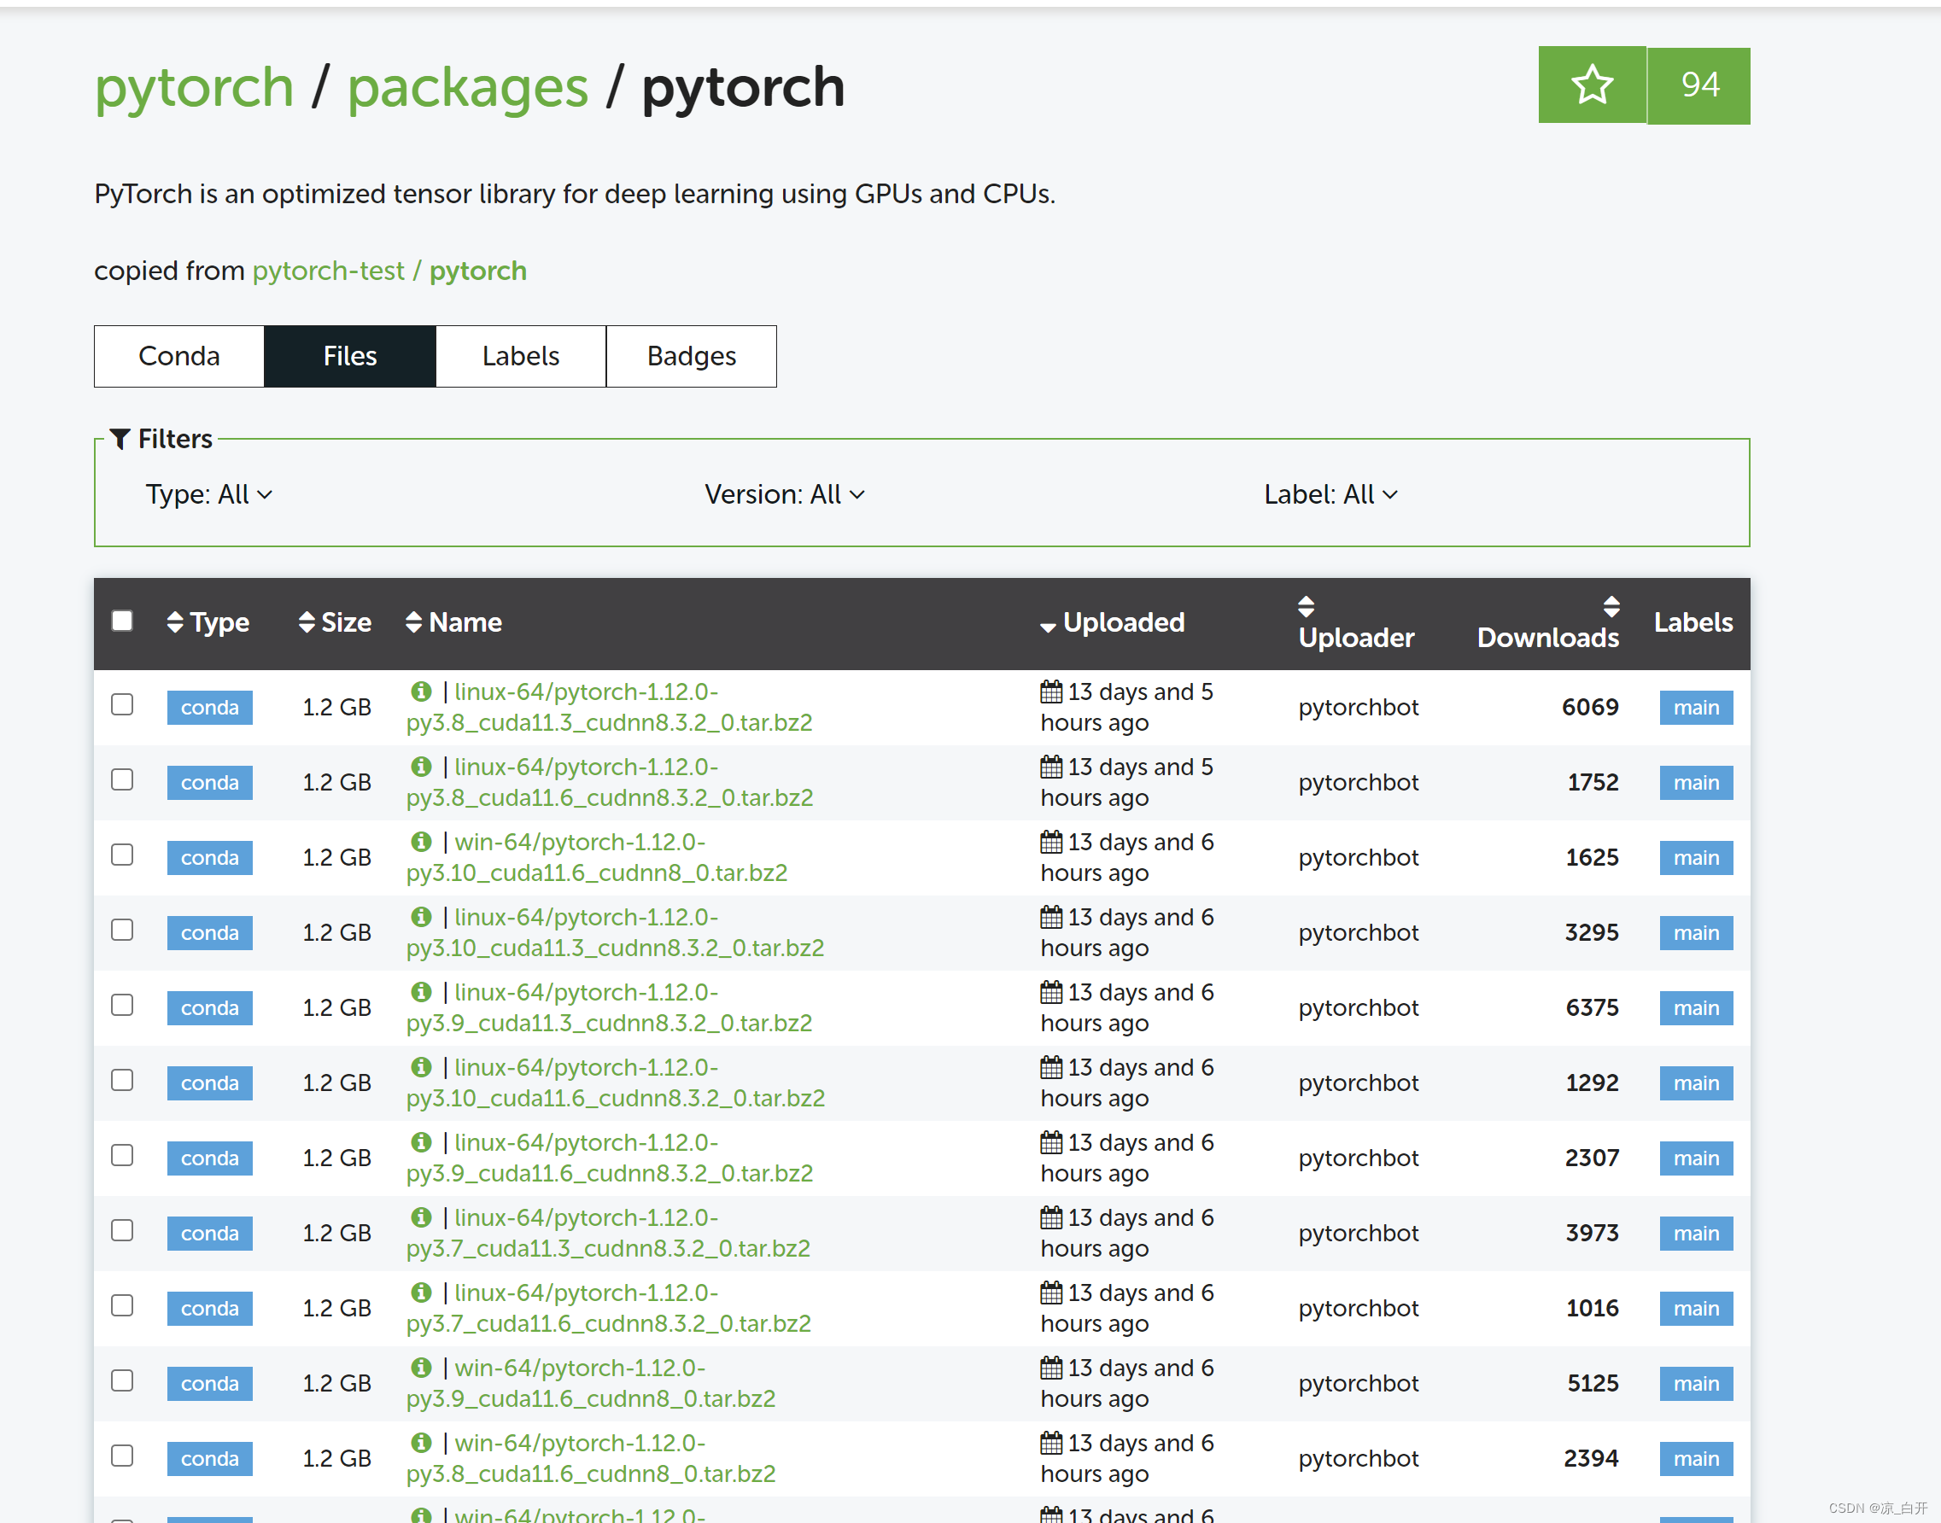The height and width of the screenshot is (1523, 1941).
Task: Click calendar icon in the 6375 downloads row
Action: click(1051, 991)
